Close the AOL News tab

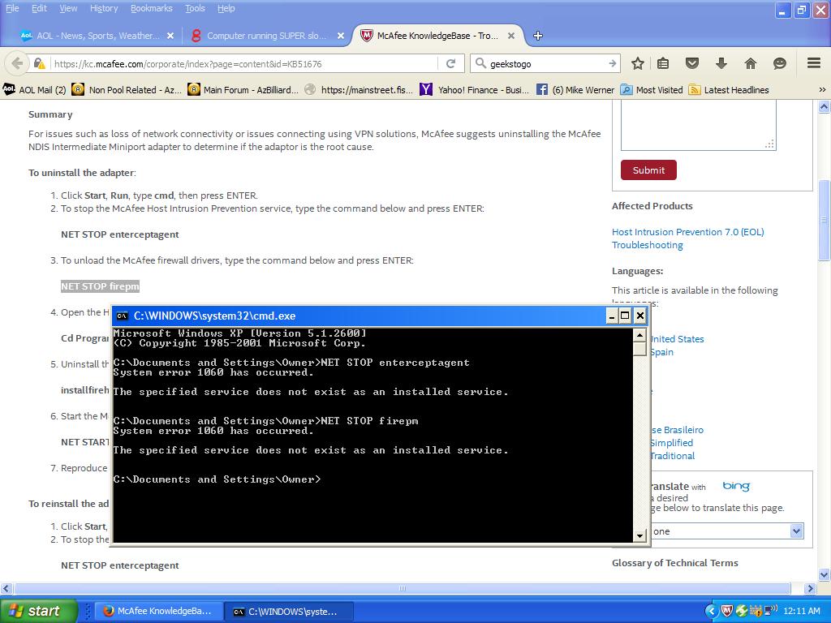point(170,36)
